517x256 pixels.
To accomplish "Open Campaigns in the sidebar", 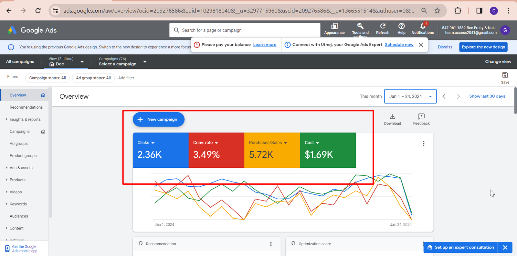I will 20,132.
